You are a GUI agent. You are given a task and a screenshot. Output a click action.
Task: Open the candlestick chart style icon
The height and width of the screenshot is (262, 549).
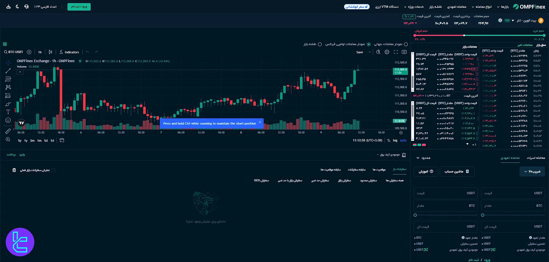[x=50, y=52]
